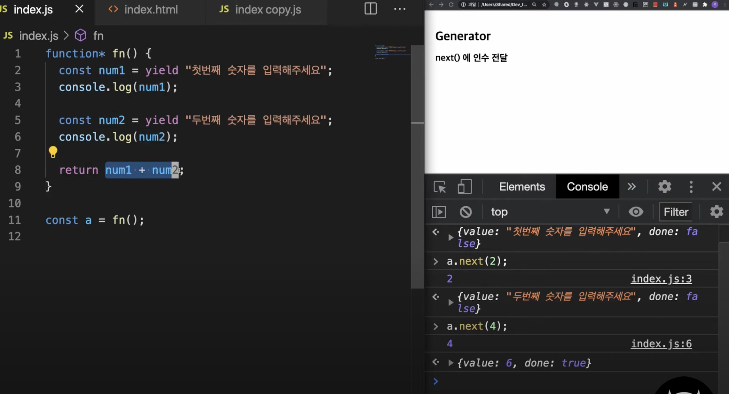Click the DevTools kebab menu icon

coord(691,187)
